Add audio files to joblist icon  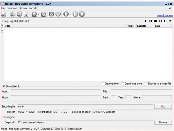4,14
